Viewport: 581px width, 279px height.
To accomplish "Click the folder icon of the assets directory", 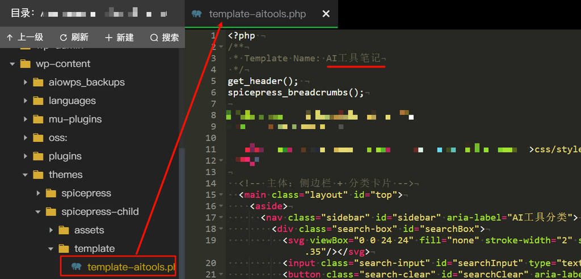I will 64,230.
